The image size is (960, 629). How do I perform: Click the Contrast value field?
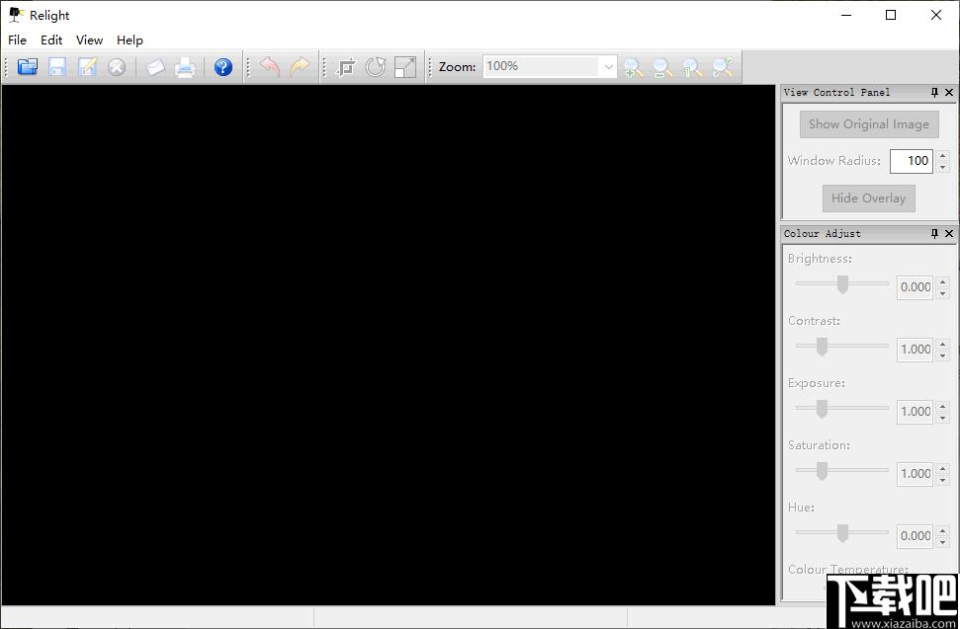pos(915,349)
